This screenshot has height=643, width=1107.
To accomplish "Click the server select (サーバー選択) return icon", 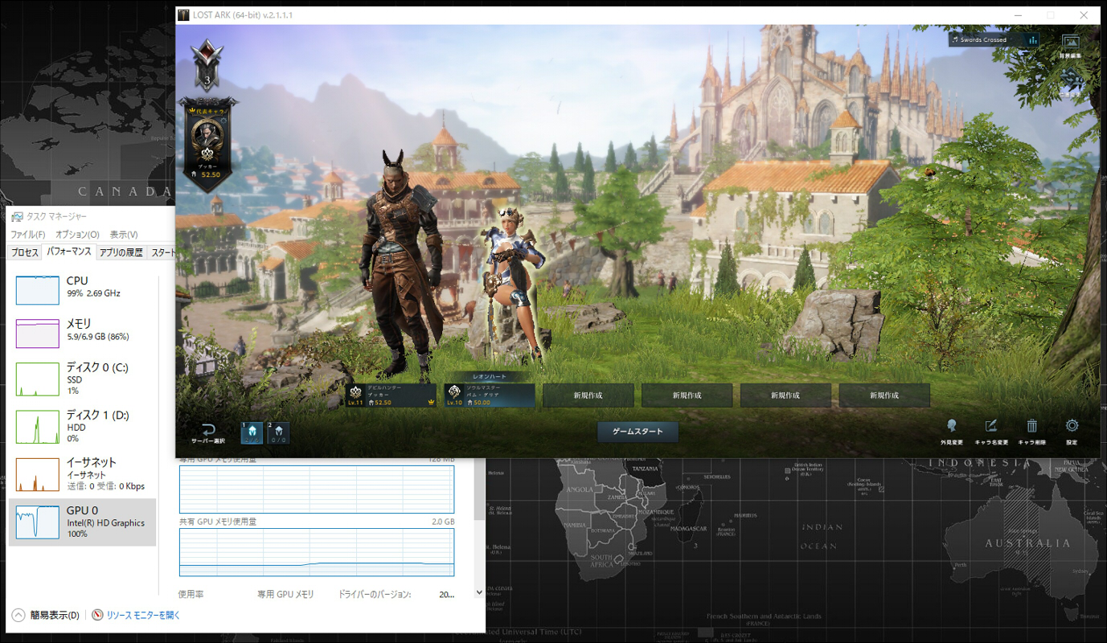I will click(x=208, y=430).
